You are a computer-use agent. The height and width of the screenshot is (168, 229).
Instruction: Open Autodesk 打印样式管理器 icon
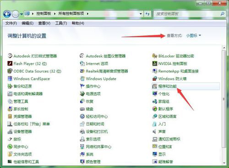(10, 56)
